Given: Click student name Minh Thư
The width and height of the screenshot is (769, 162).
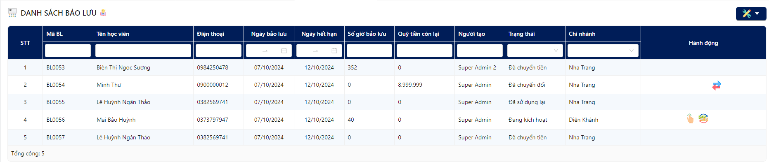Looking at the screenshot, I should coord(109,85).
